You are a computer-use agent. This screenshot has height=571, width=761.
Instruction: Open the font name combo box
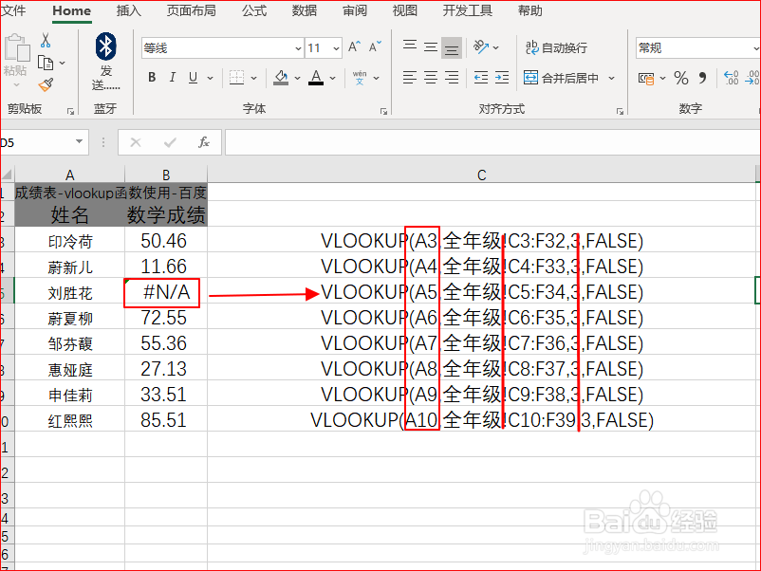[x=223, y=48]
